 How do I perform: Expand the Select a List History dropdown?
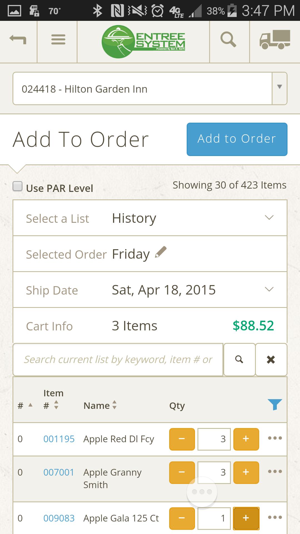coord(269,217)
